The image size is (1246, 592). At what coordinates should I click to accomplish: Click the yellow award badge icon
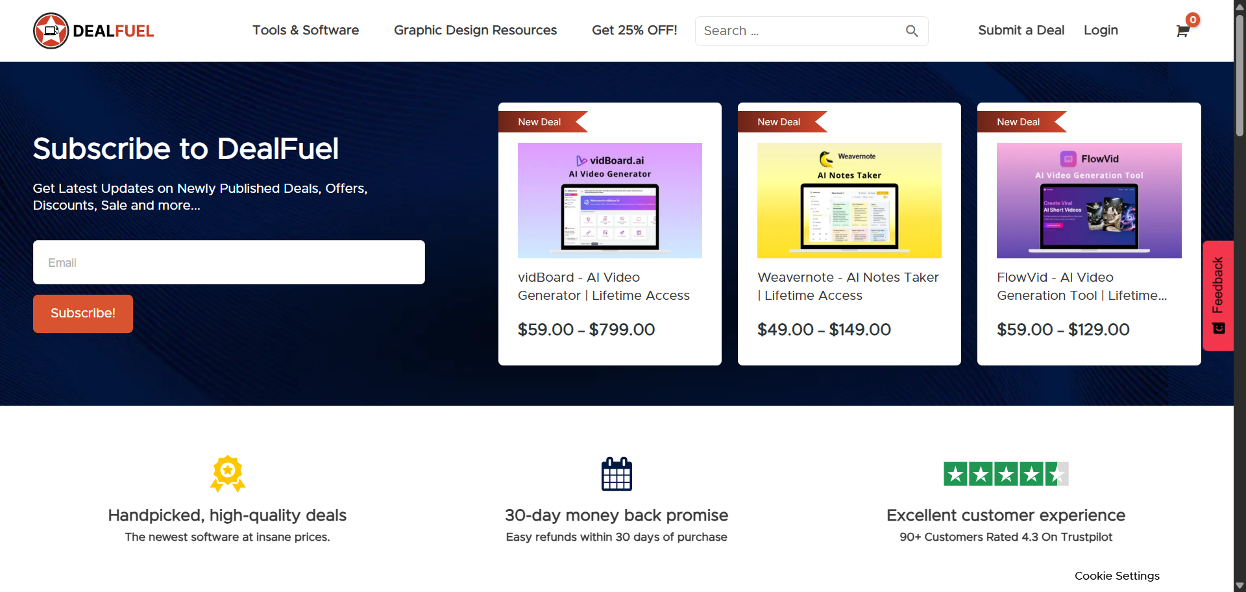point(227,473)
